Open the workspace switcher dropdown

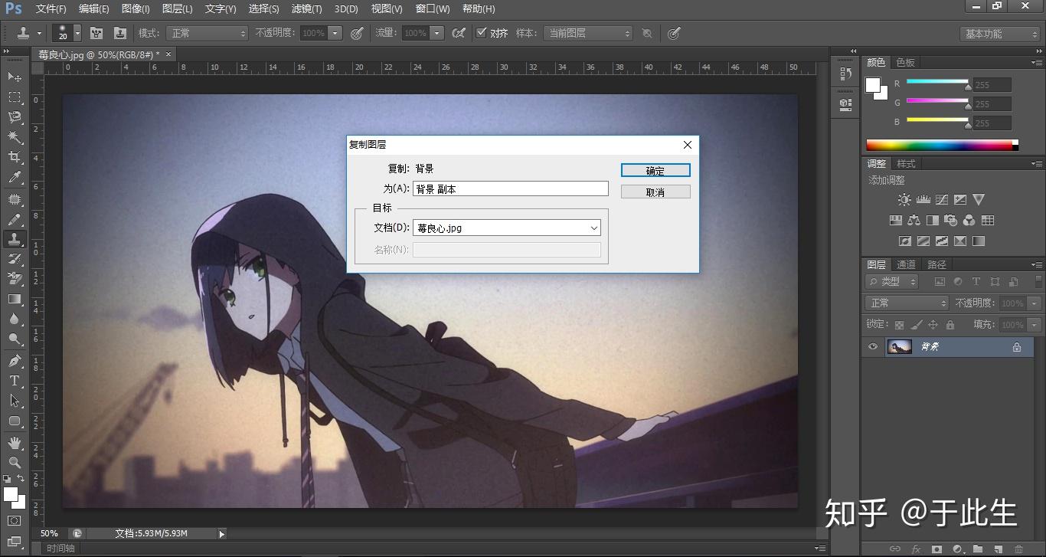[999, 34]
